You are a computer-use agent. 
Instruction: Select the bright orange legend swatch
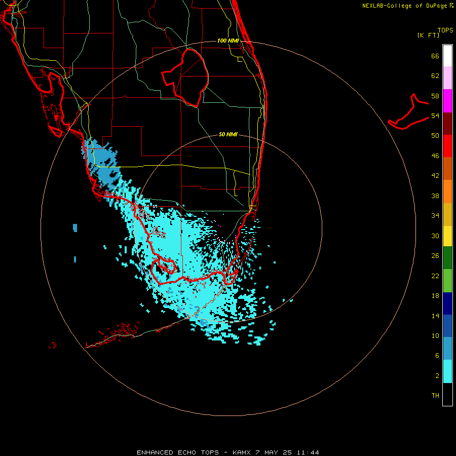pyautogui.click(x=447, y=192)
